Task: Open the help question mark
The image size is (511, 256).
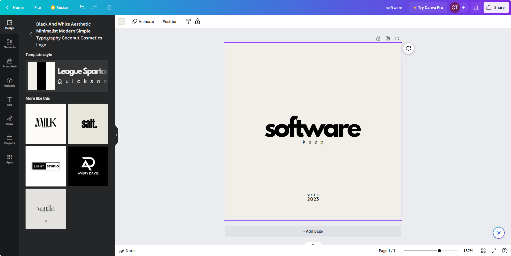Action: pyautogui.click(x=504, y=251)
